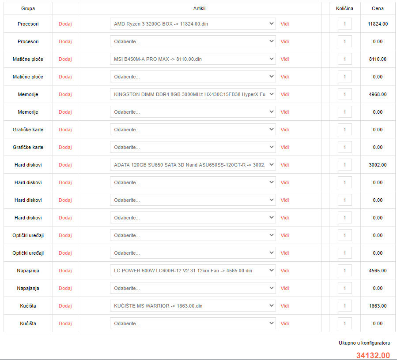
Task: Click Dodaj in the LC POWER 600W row
Action: [65, 271]
